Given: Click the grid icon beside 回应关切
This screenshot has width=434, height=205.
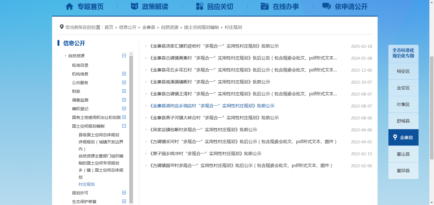Looking at the screenshot, I should tap(200, 6).
